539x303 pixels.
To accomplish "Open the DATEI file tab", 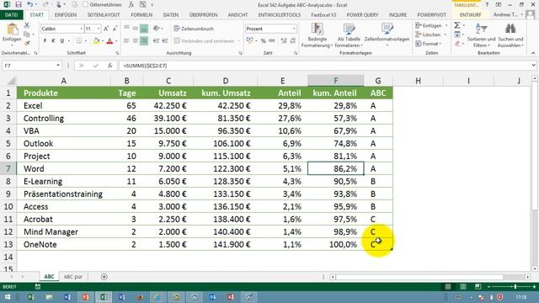I will click(11, 15).
